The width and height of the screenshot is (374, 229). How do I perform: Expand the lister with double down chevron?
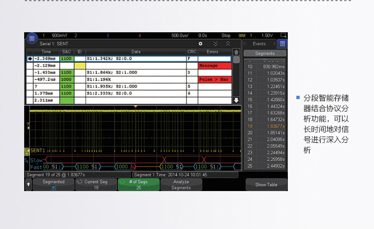pyautogui.click(x=215, y=43)
